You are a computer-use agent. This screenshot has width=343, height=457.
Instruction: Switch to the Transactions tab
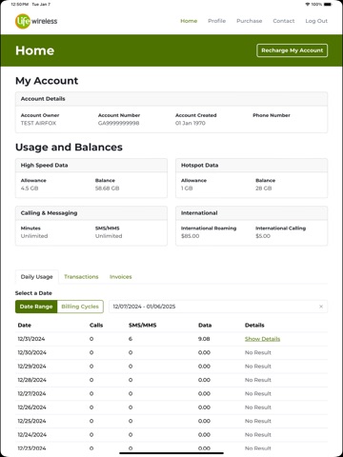pyautogui.click(x=81, y=277)
